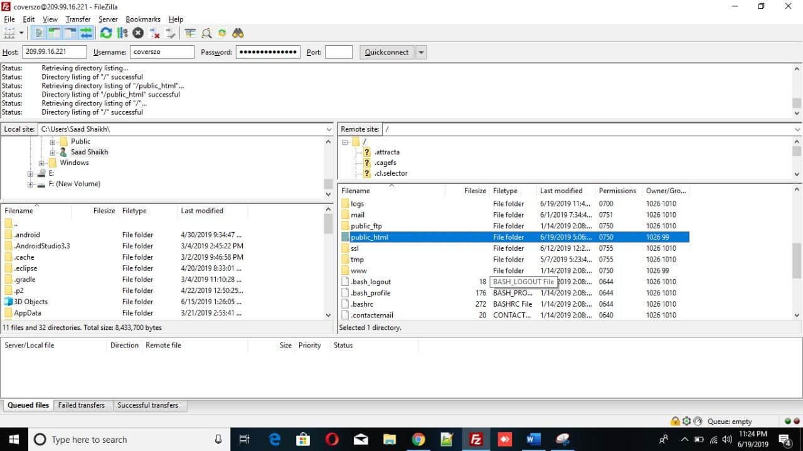Expand the Saad Shaikh node in local tree
The height and width of the screenshot is (451, 803).
[53, 152]
